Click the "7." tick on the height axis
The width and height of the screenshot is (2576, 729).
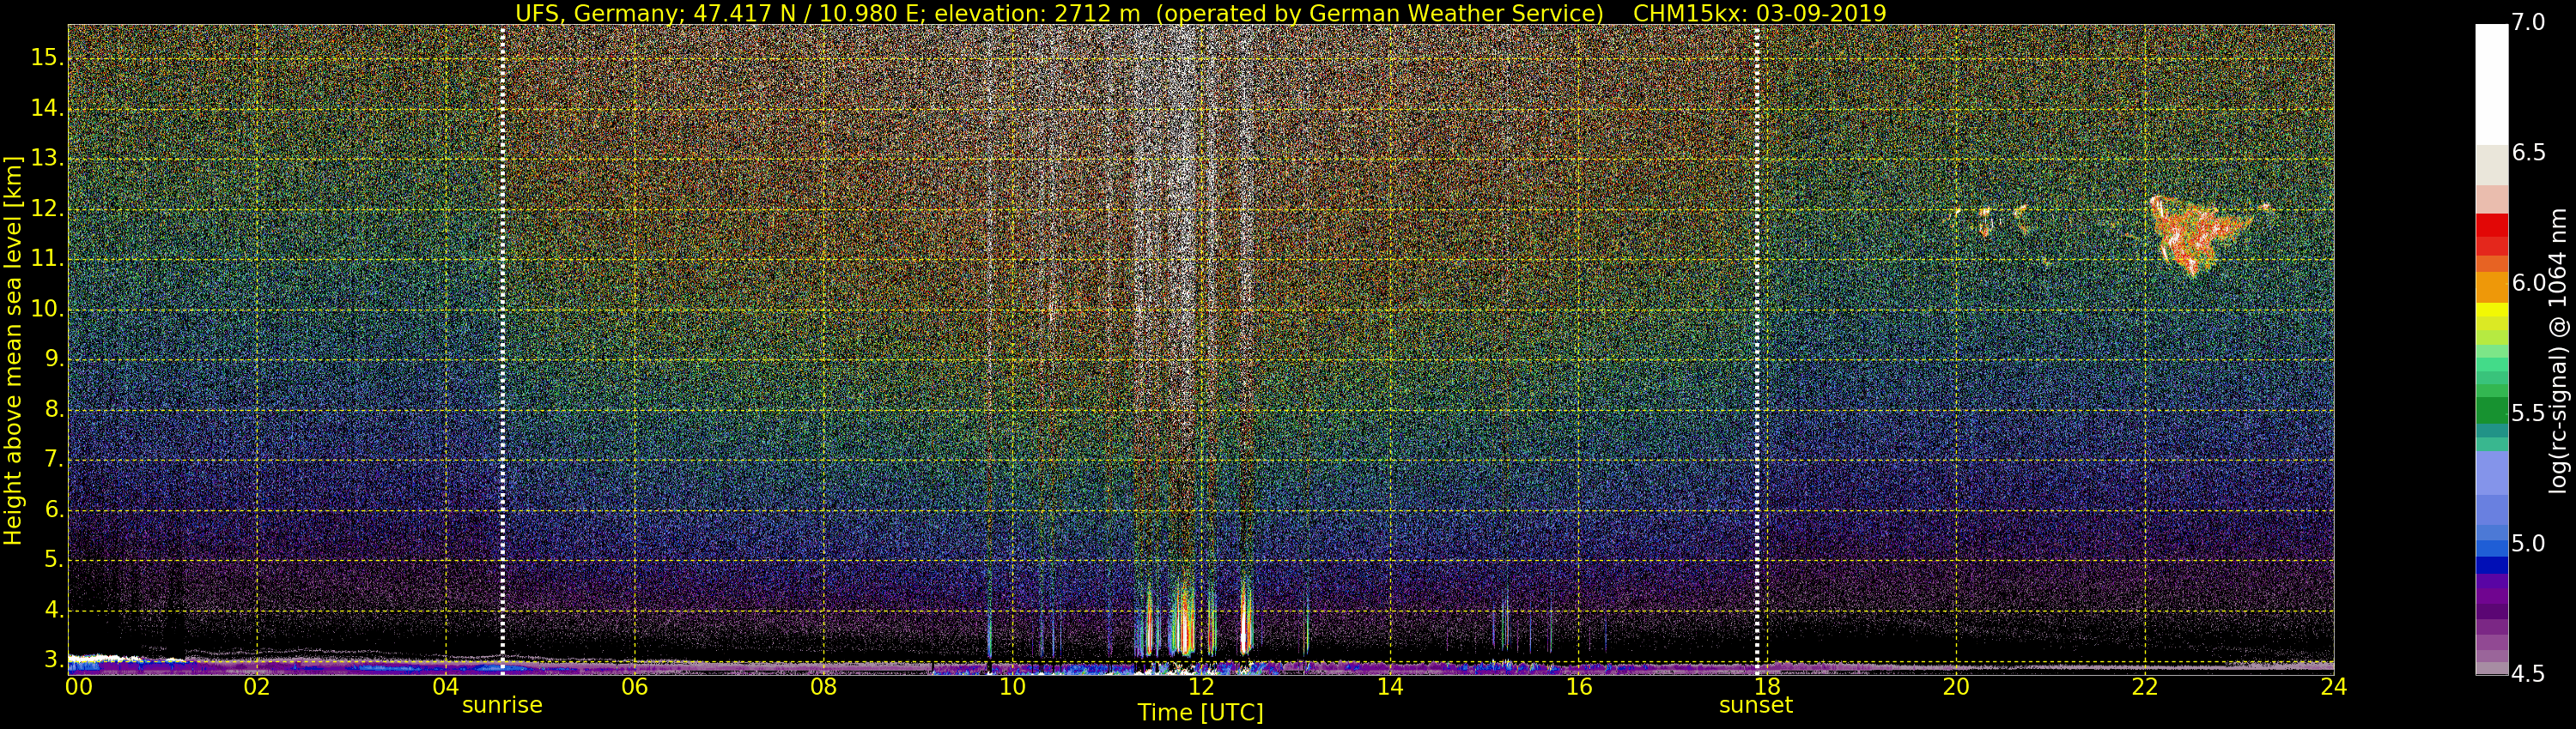pos(52,460)
